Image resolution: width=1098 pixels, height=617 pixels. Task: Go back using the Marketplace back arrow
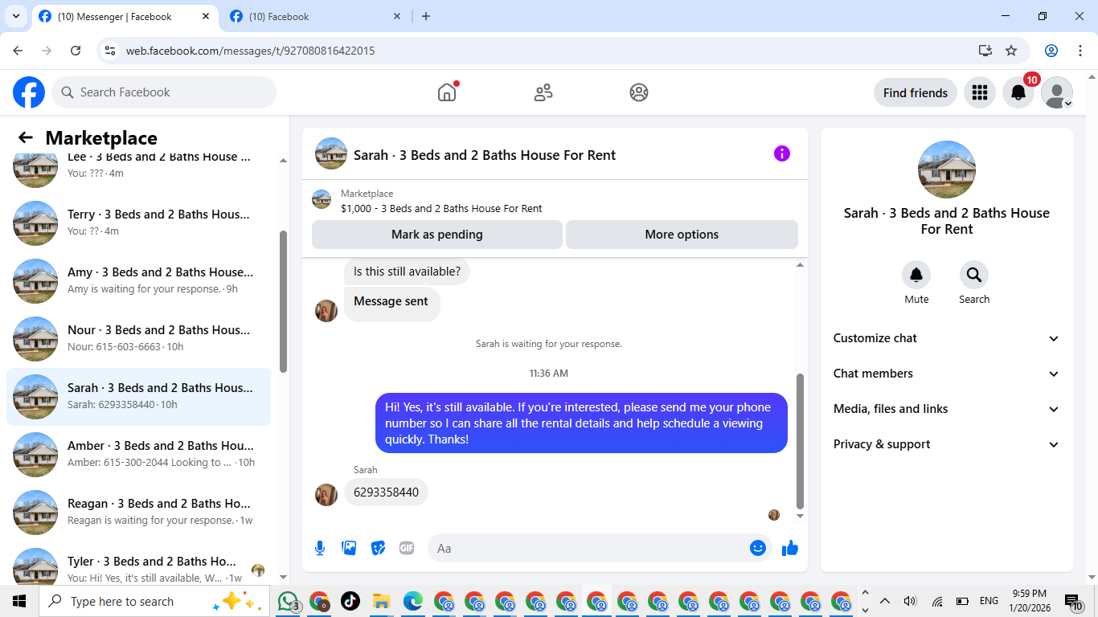coord(26,137)
